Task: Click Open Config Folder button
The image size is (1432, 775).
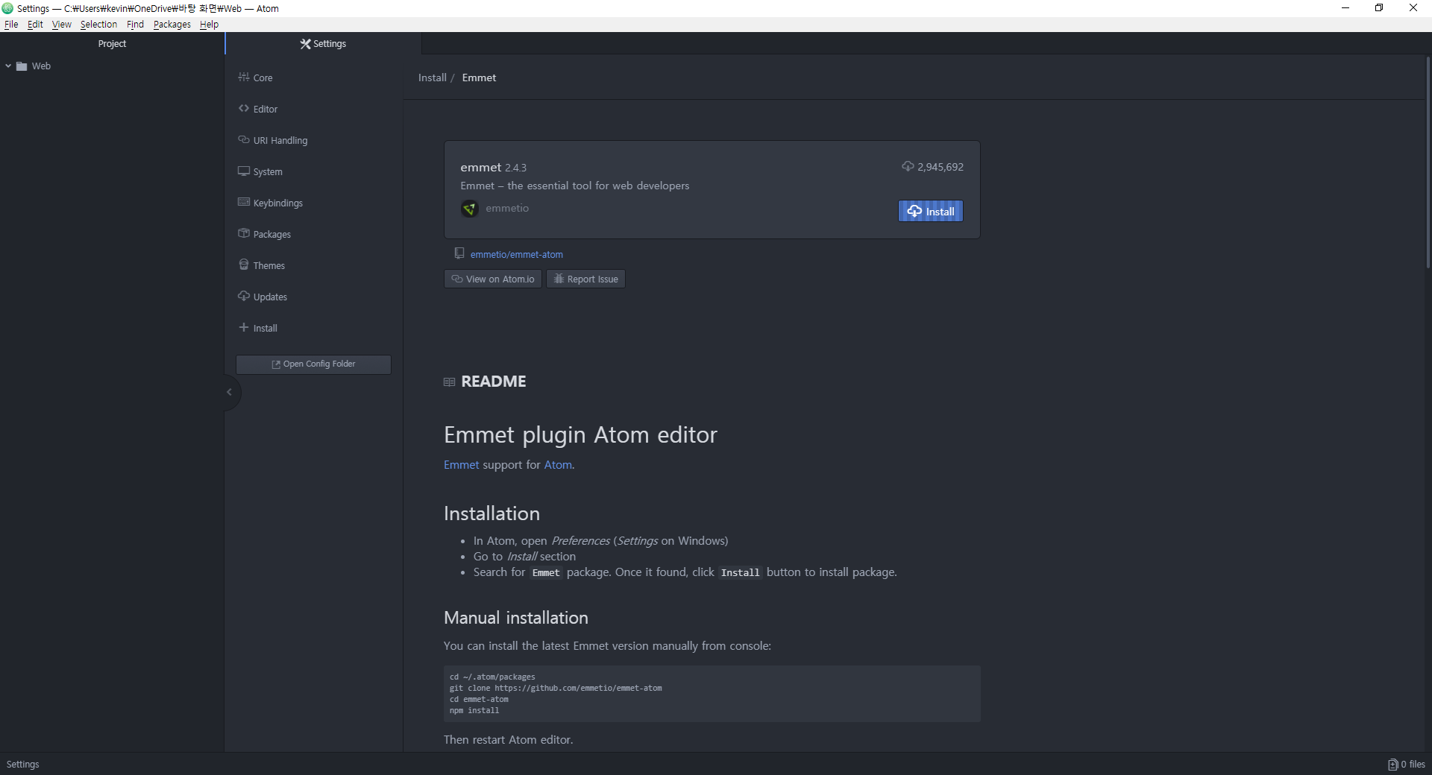Action: (313, 364)
